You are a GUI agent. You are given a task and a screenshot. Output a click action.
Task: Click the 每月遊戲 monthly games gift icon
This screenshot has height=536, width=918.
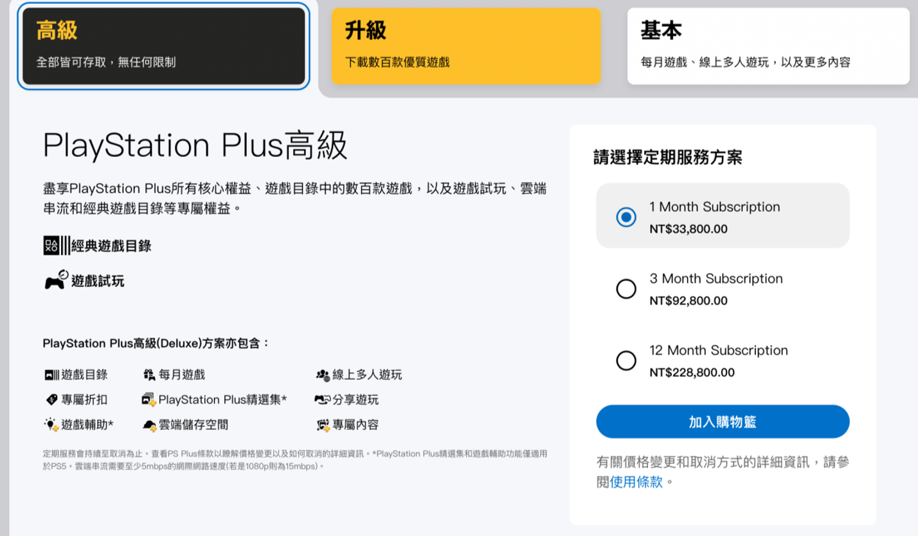(149, 374)
